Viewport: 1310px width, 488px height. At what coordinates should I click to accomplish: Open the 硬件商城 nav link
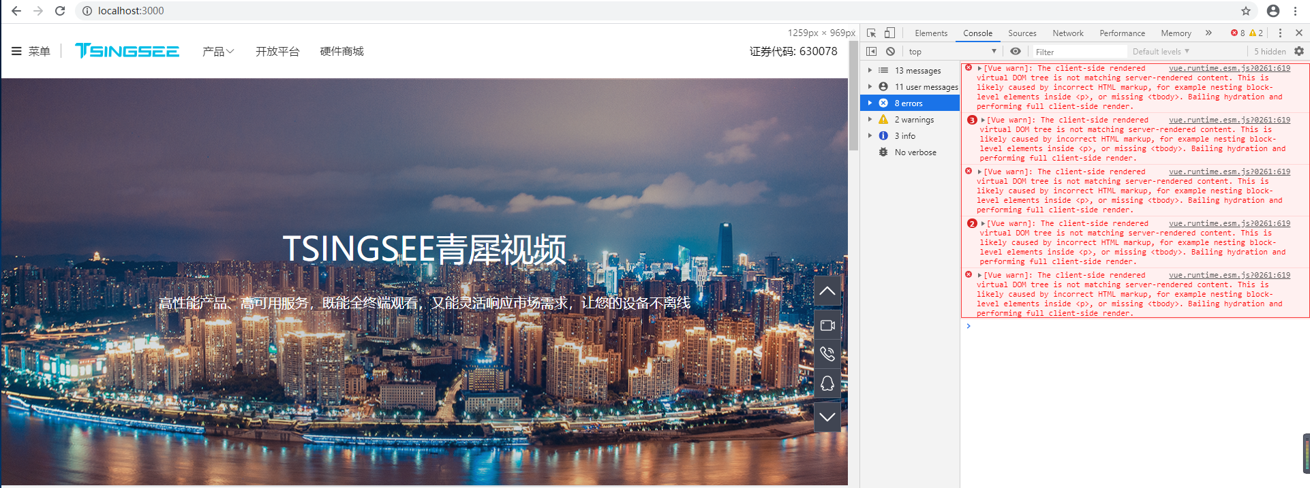pyautogui.click(x=341, y=51)
